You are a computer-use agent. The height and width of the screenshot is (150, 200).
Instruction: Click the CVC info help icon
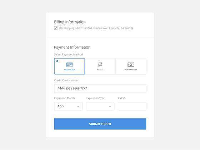click(125, 98)
